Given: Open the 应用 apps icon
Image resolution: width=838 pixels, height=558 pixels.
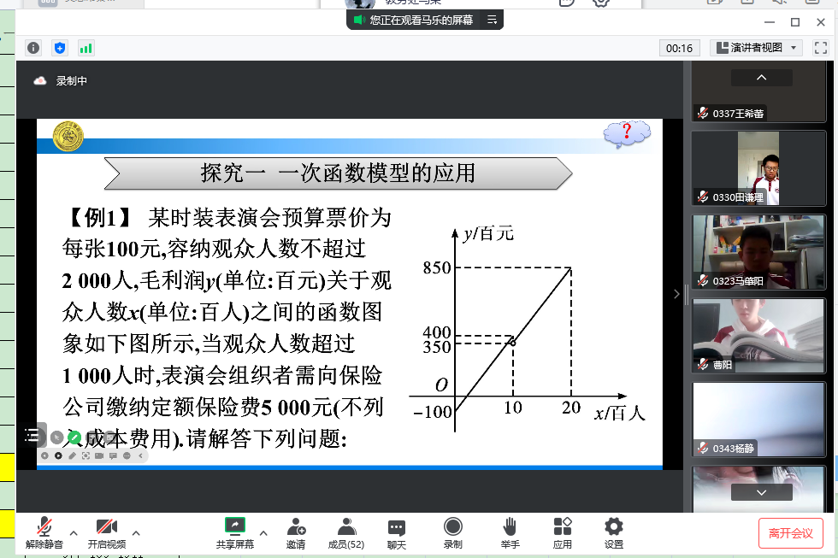Looking at the screenshot, I should coord(562,532).
